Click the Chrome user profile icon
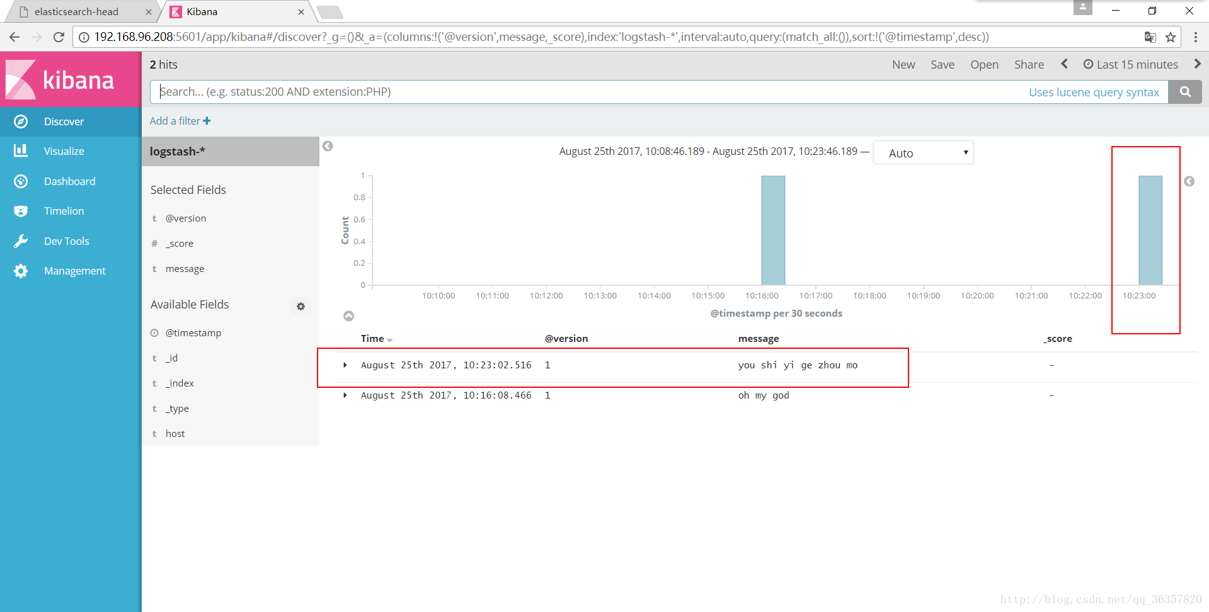The height and width of the screenshot is (612, 1209). pos(1082,8)
